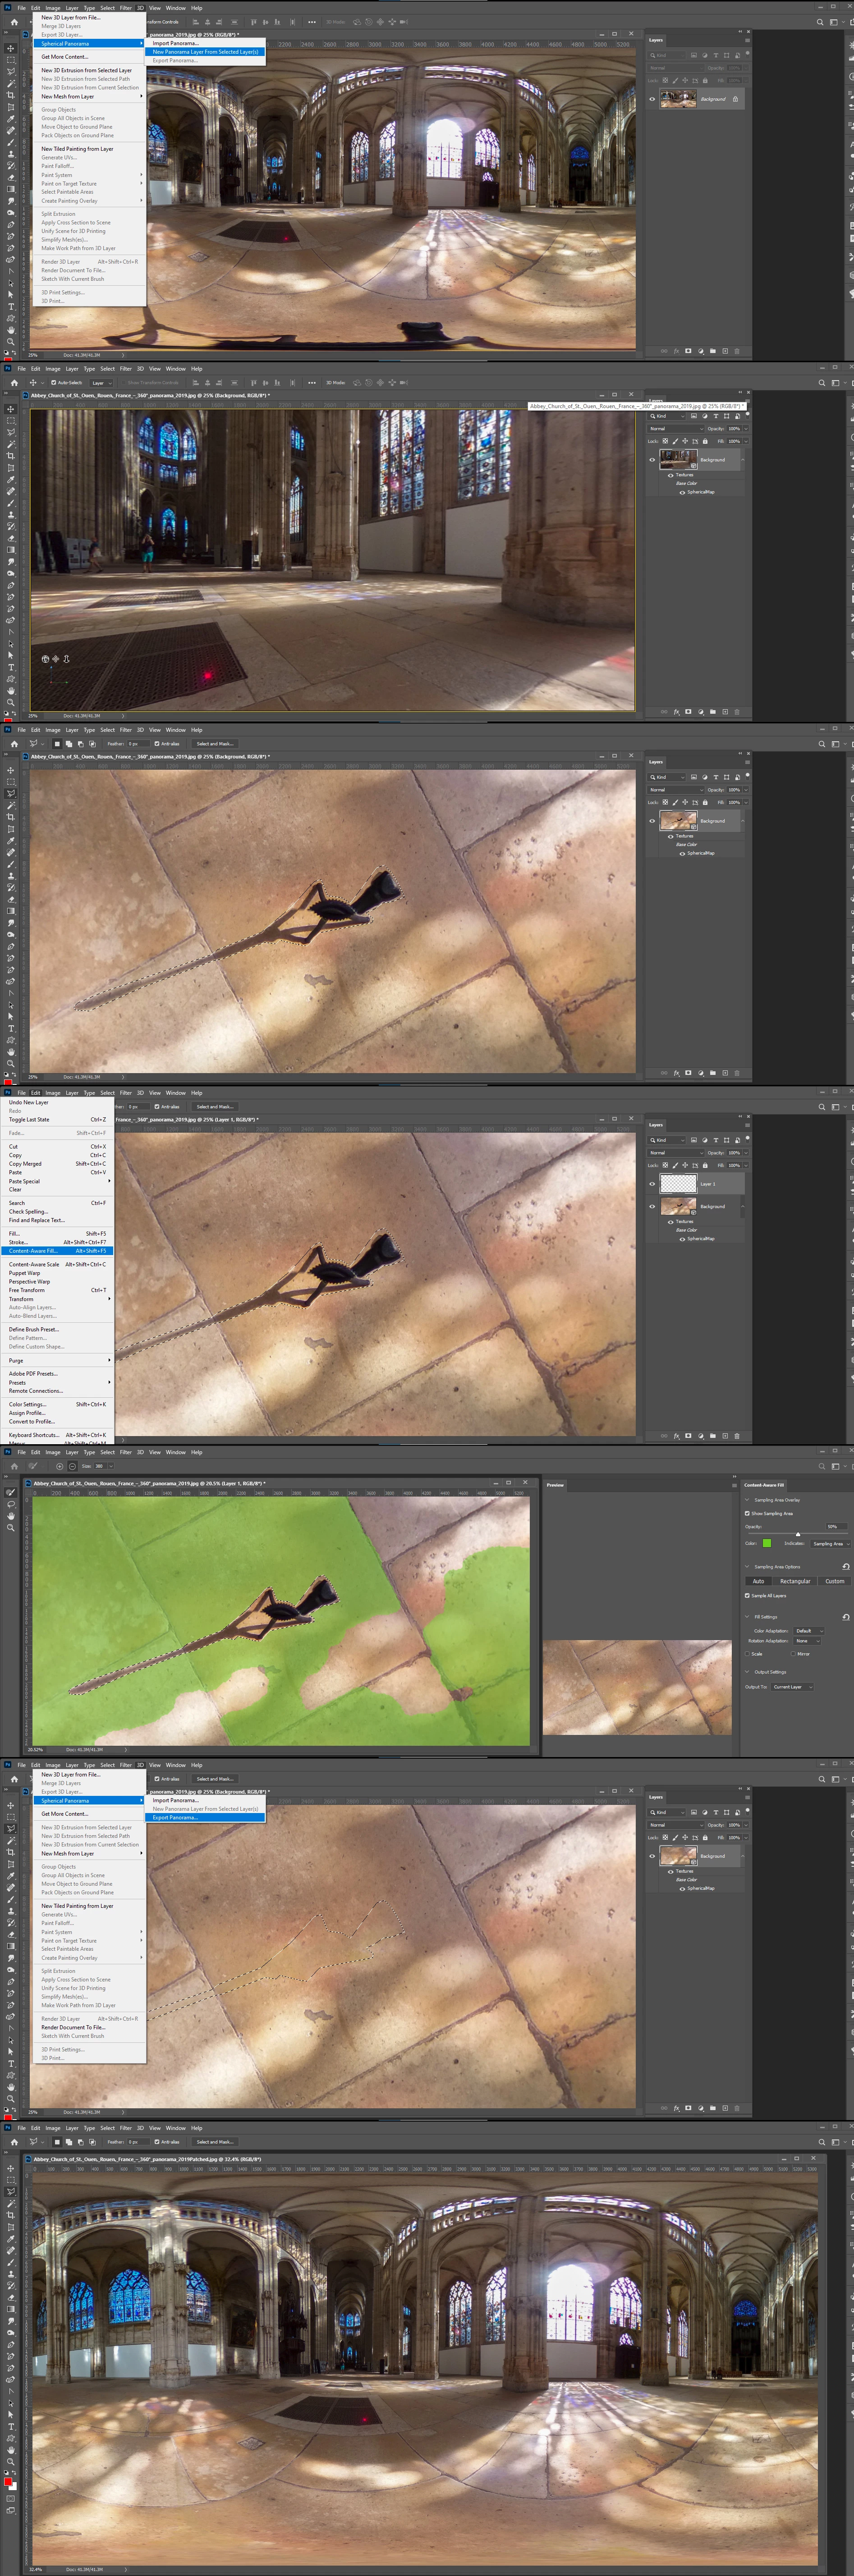Click reset icon beside Sampling Area Options

845,1567
